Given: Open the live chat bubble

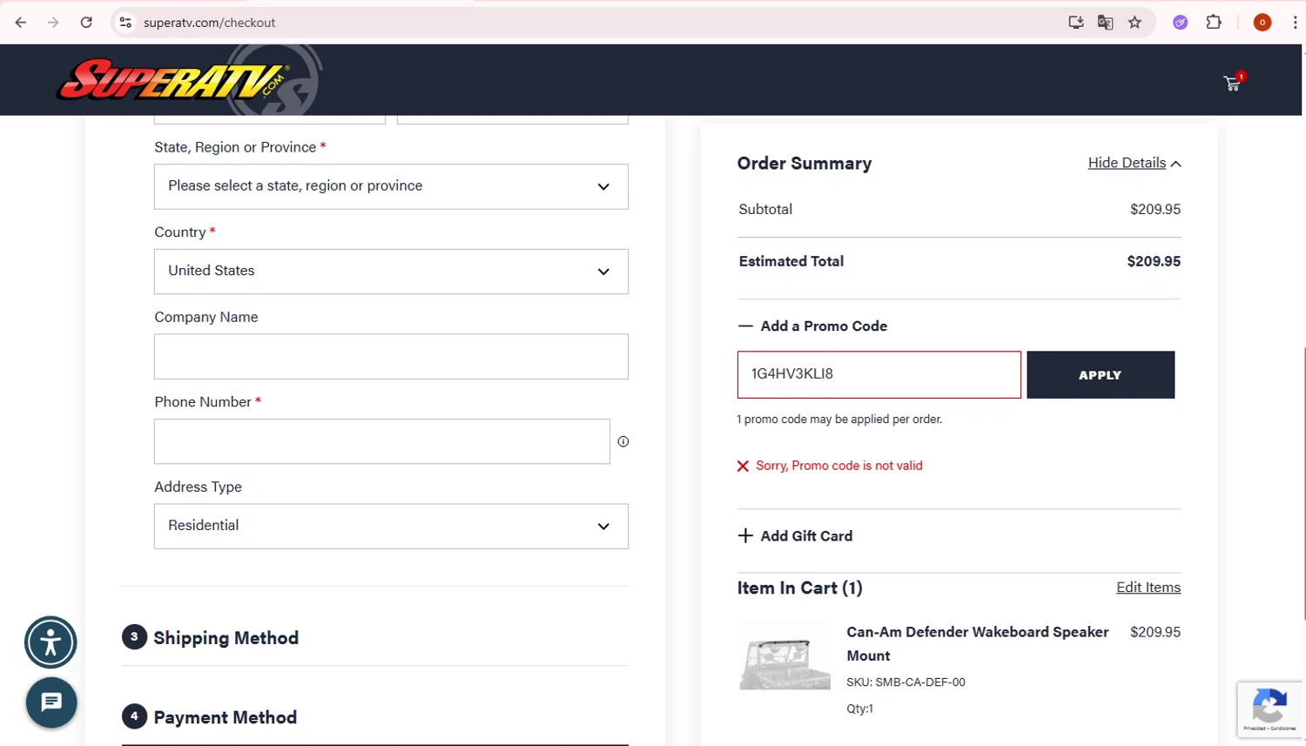Looking at the screenshot, I should (x=51, y=702).
